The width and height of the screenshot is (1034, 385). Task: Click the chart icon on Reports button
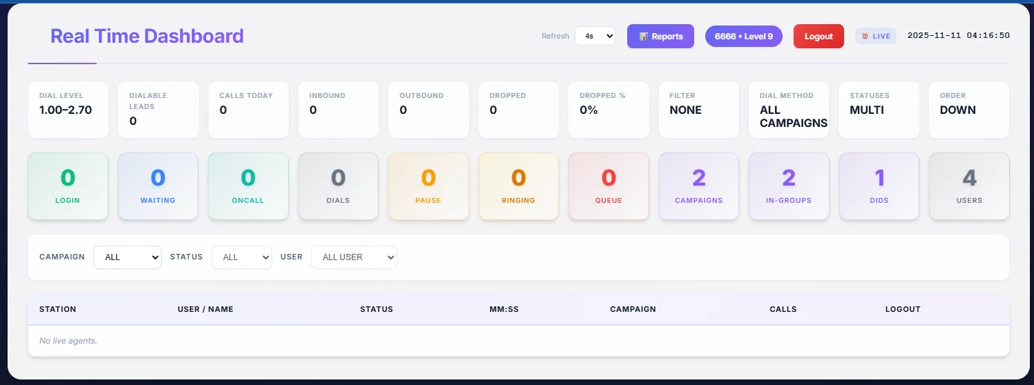click(643, 37)
